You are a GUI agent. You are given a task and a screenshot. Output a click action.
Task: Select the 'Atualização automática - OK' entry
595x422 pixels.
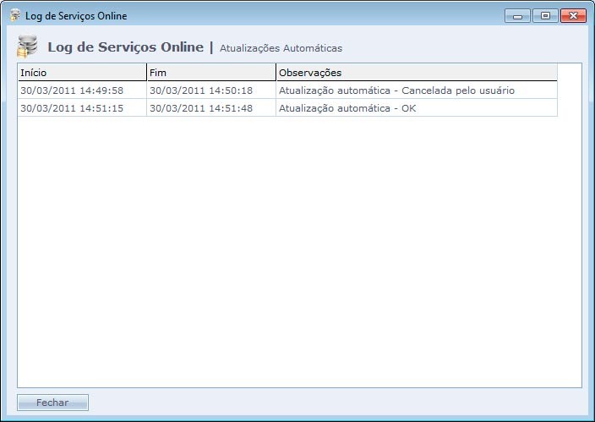pos(347,108)
